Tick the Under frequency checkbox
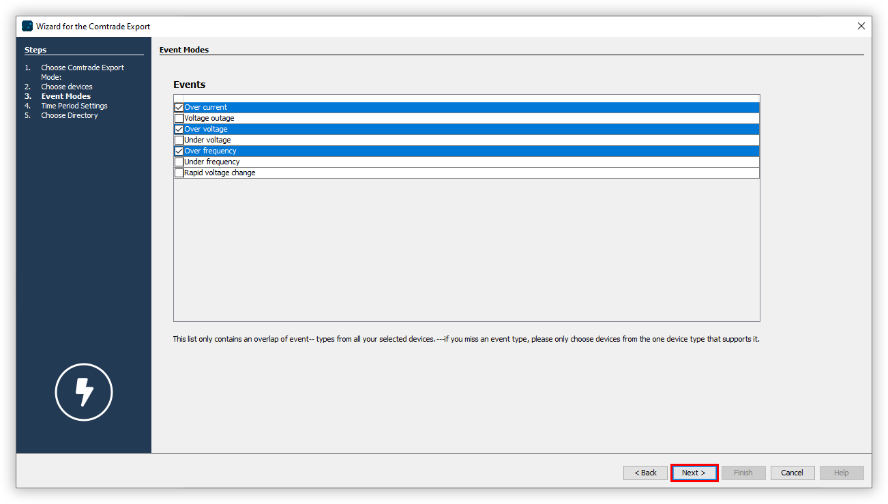888x504 pixels. click(179, 162)
